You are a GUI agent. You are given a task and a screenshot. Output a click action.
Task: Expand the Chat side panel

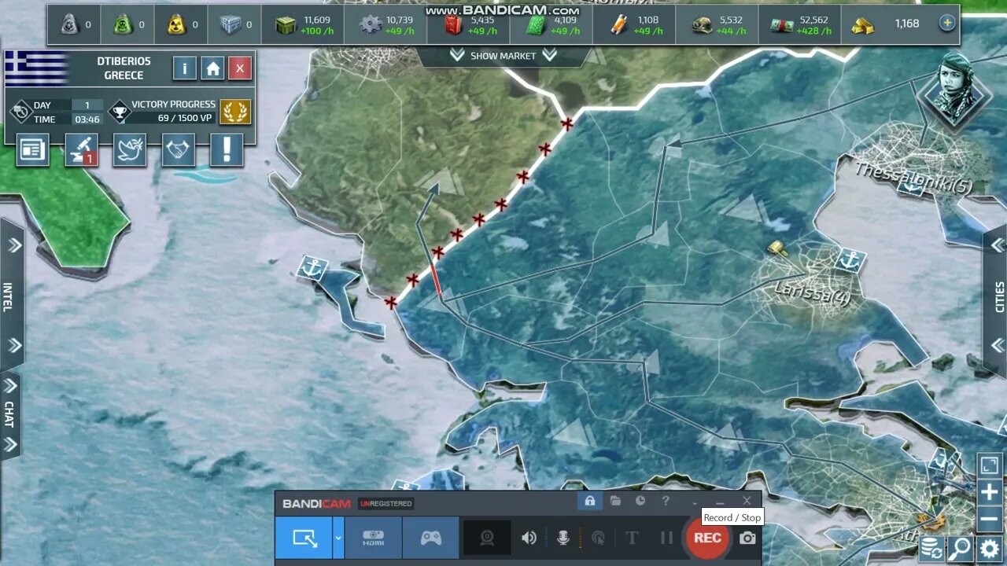[x=10, y=415]
